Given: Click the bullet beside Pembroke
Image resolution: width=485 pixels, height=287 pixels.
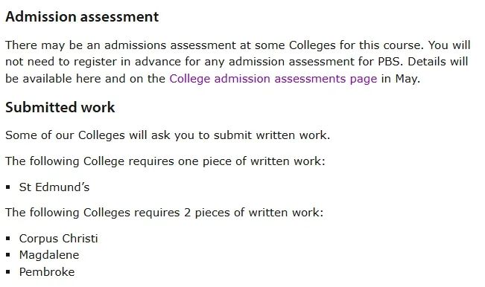Looking at the screenshot, I should coord(8,272).
